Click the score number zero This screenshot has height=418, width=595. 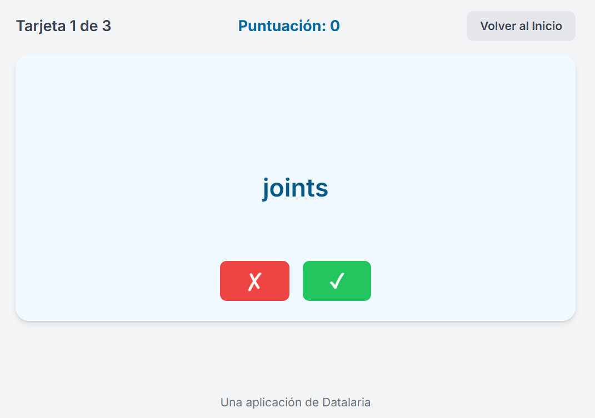pos(334,26)
